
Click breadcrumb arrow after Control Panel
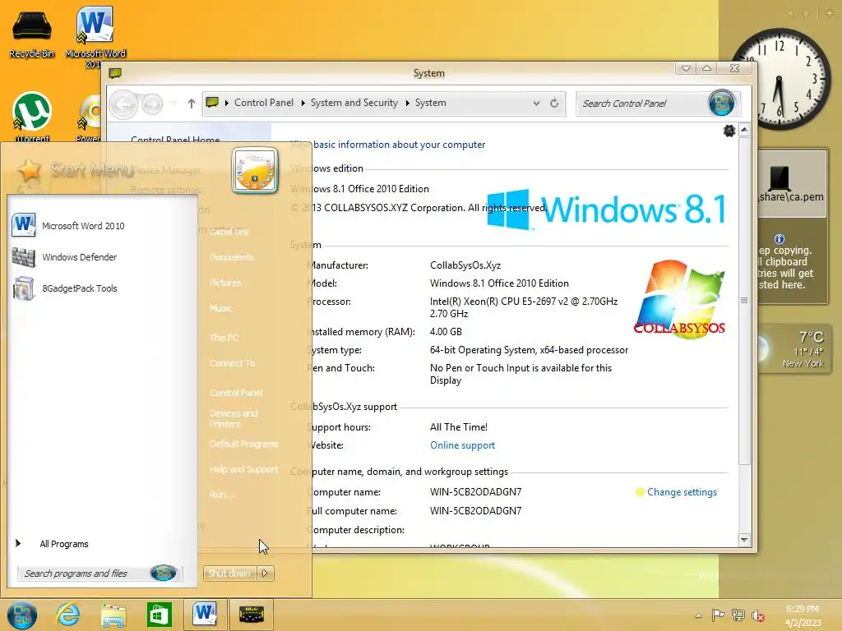tap(303, 103)
